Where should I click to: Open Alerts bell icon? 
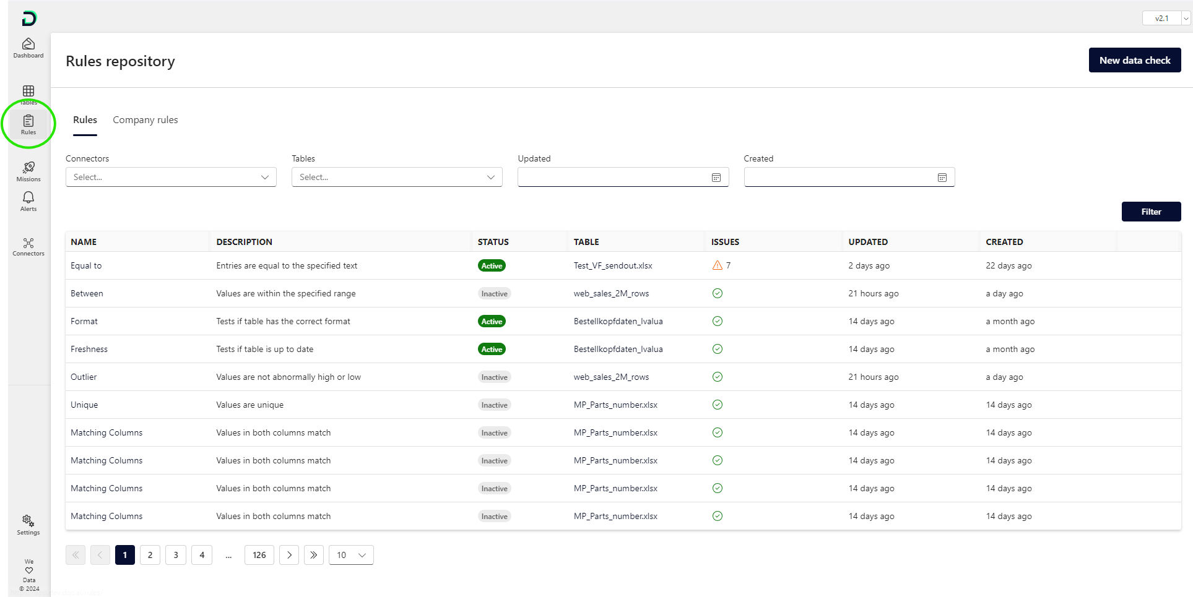pos(28,200)
